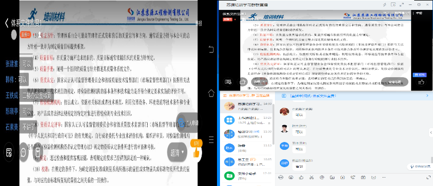Click the broadcaster avatar circle on phone view
433x186 pixels.
pyautogui.click(x=14, y=35)
